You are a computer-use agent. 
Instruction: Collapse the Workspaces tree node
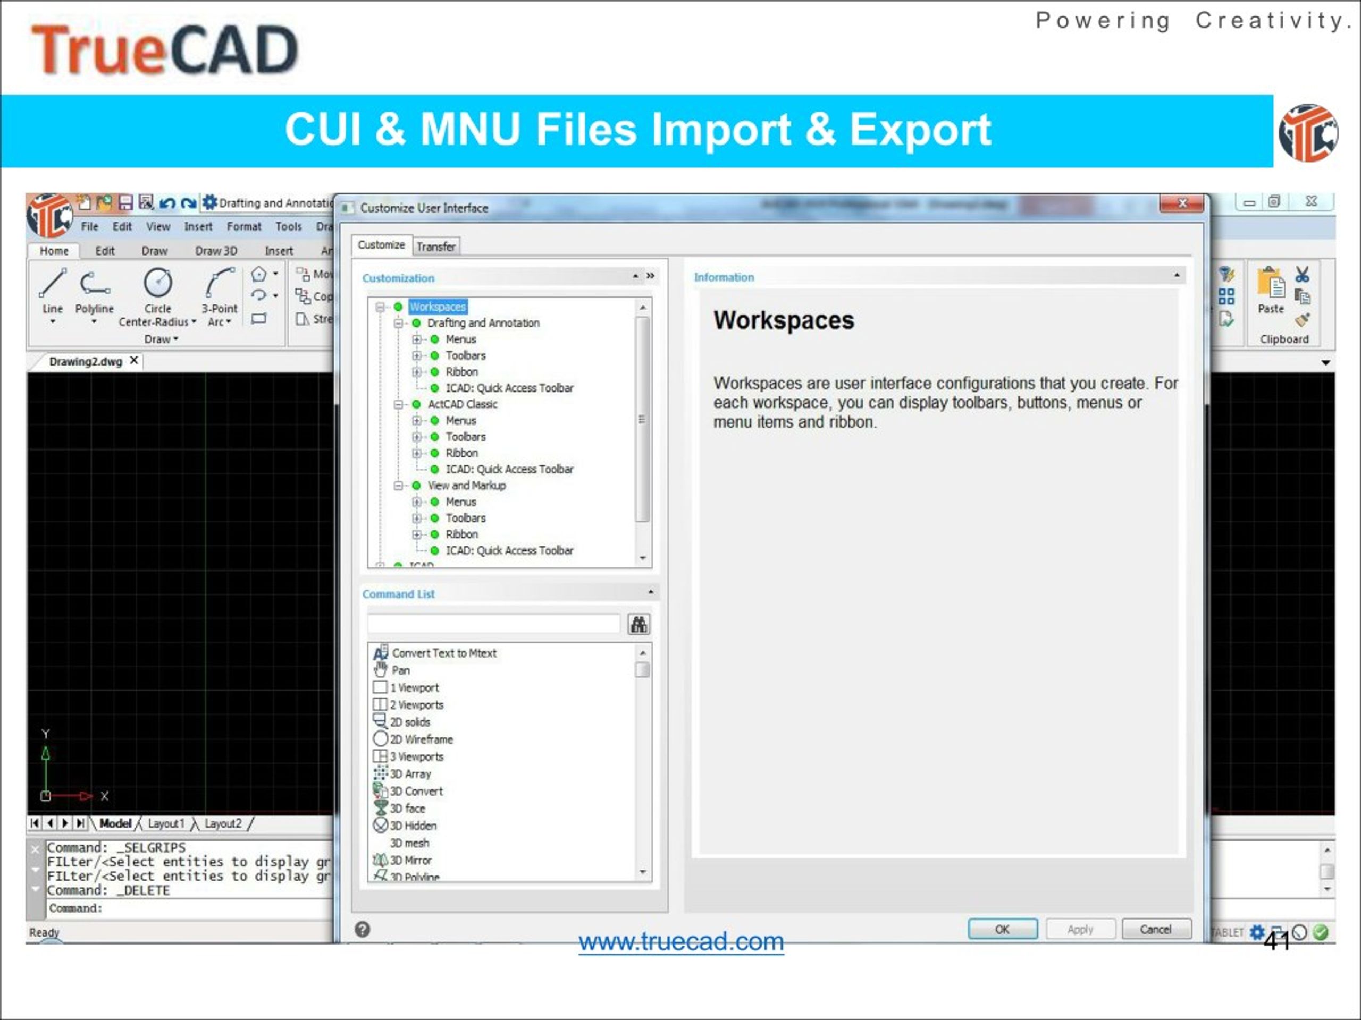click(x=380, y=306)
